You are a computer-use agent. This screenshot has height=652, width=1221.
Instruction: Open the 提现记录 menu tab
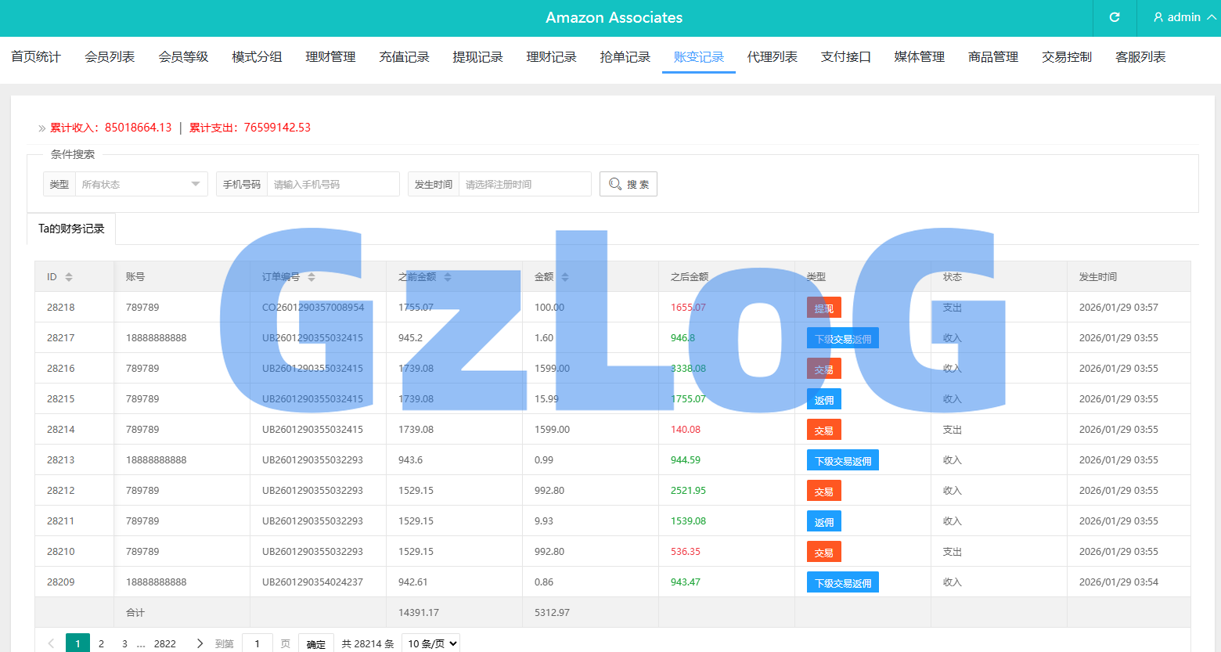[477, 57]
